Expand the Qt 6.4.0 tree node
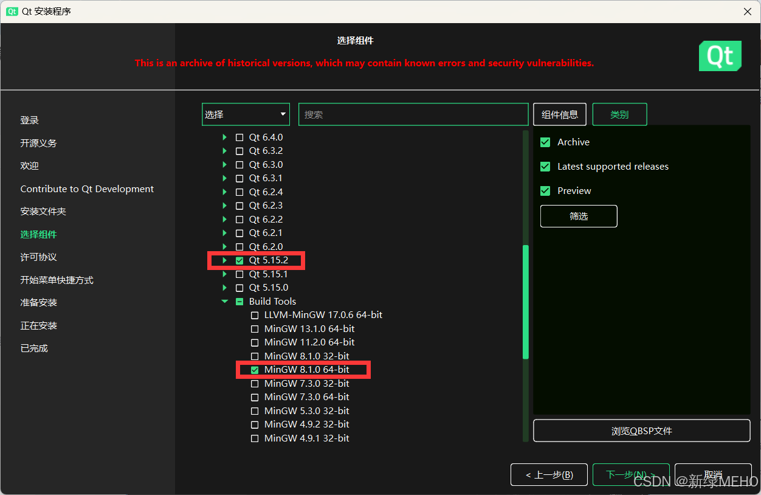The height and width of the screenshot is (495, 761). coord(224,137)
